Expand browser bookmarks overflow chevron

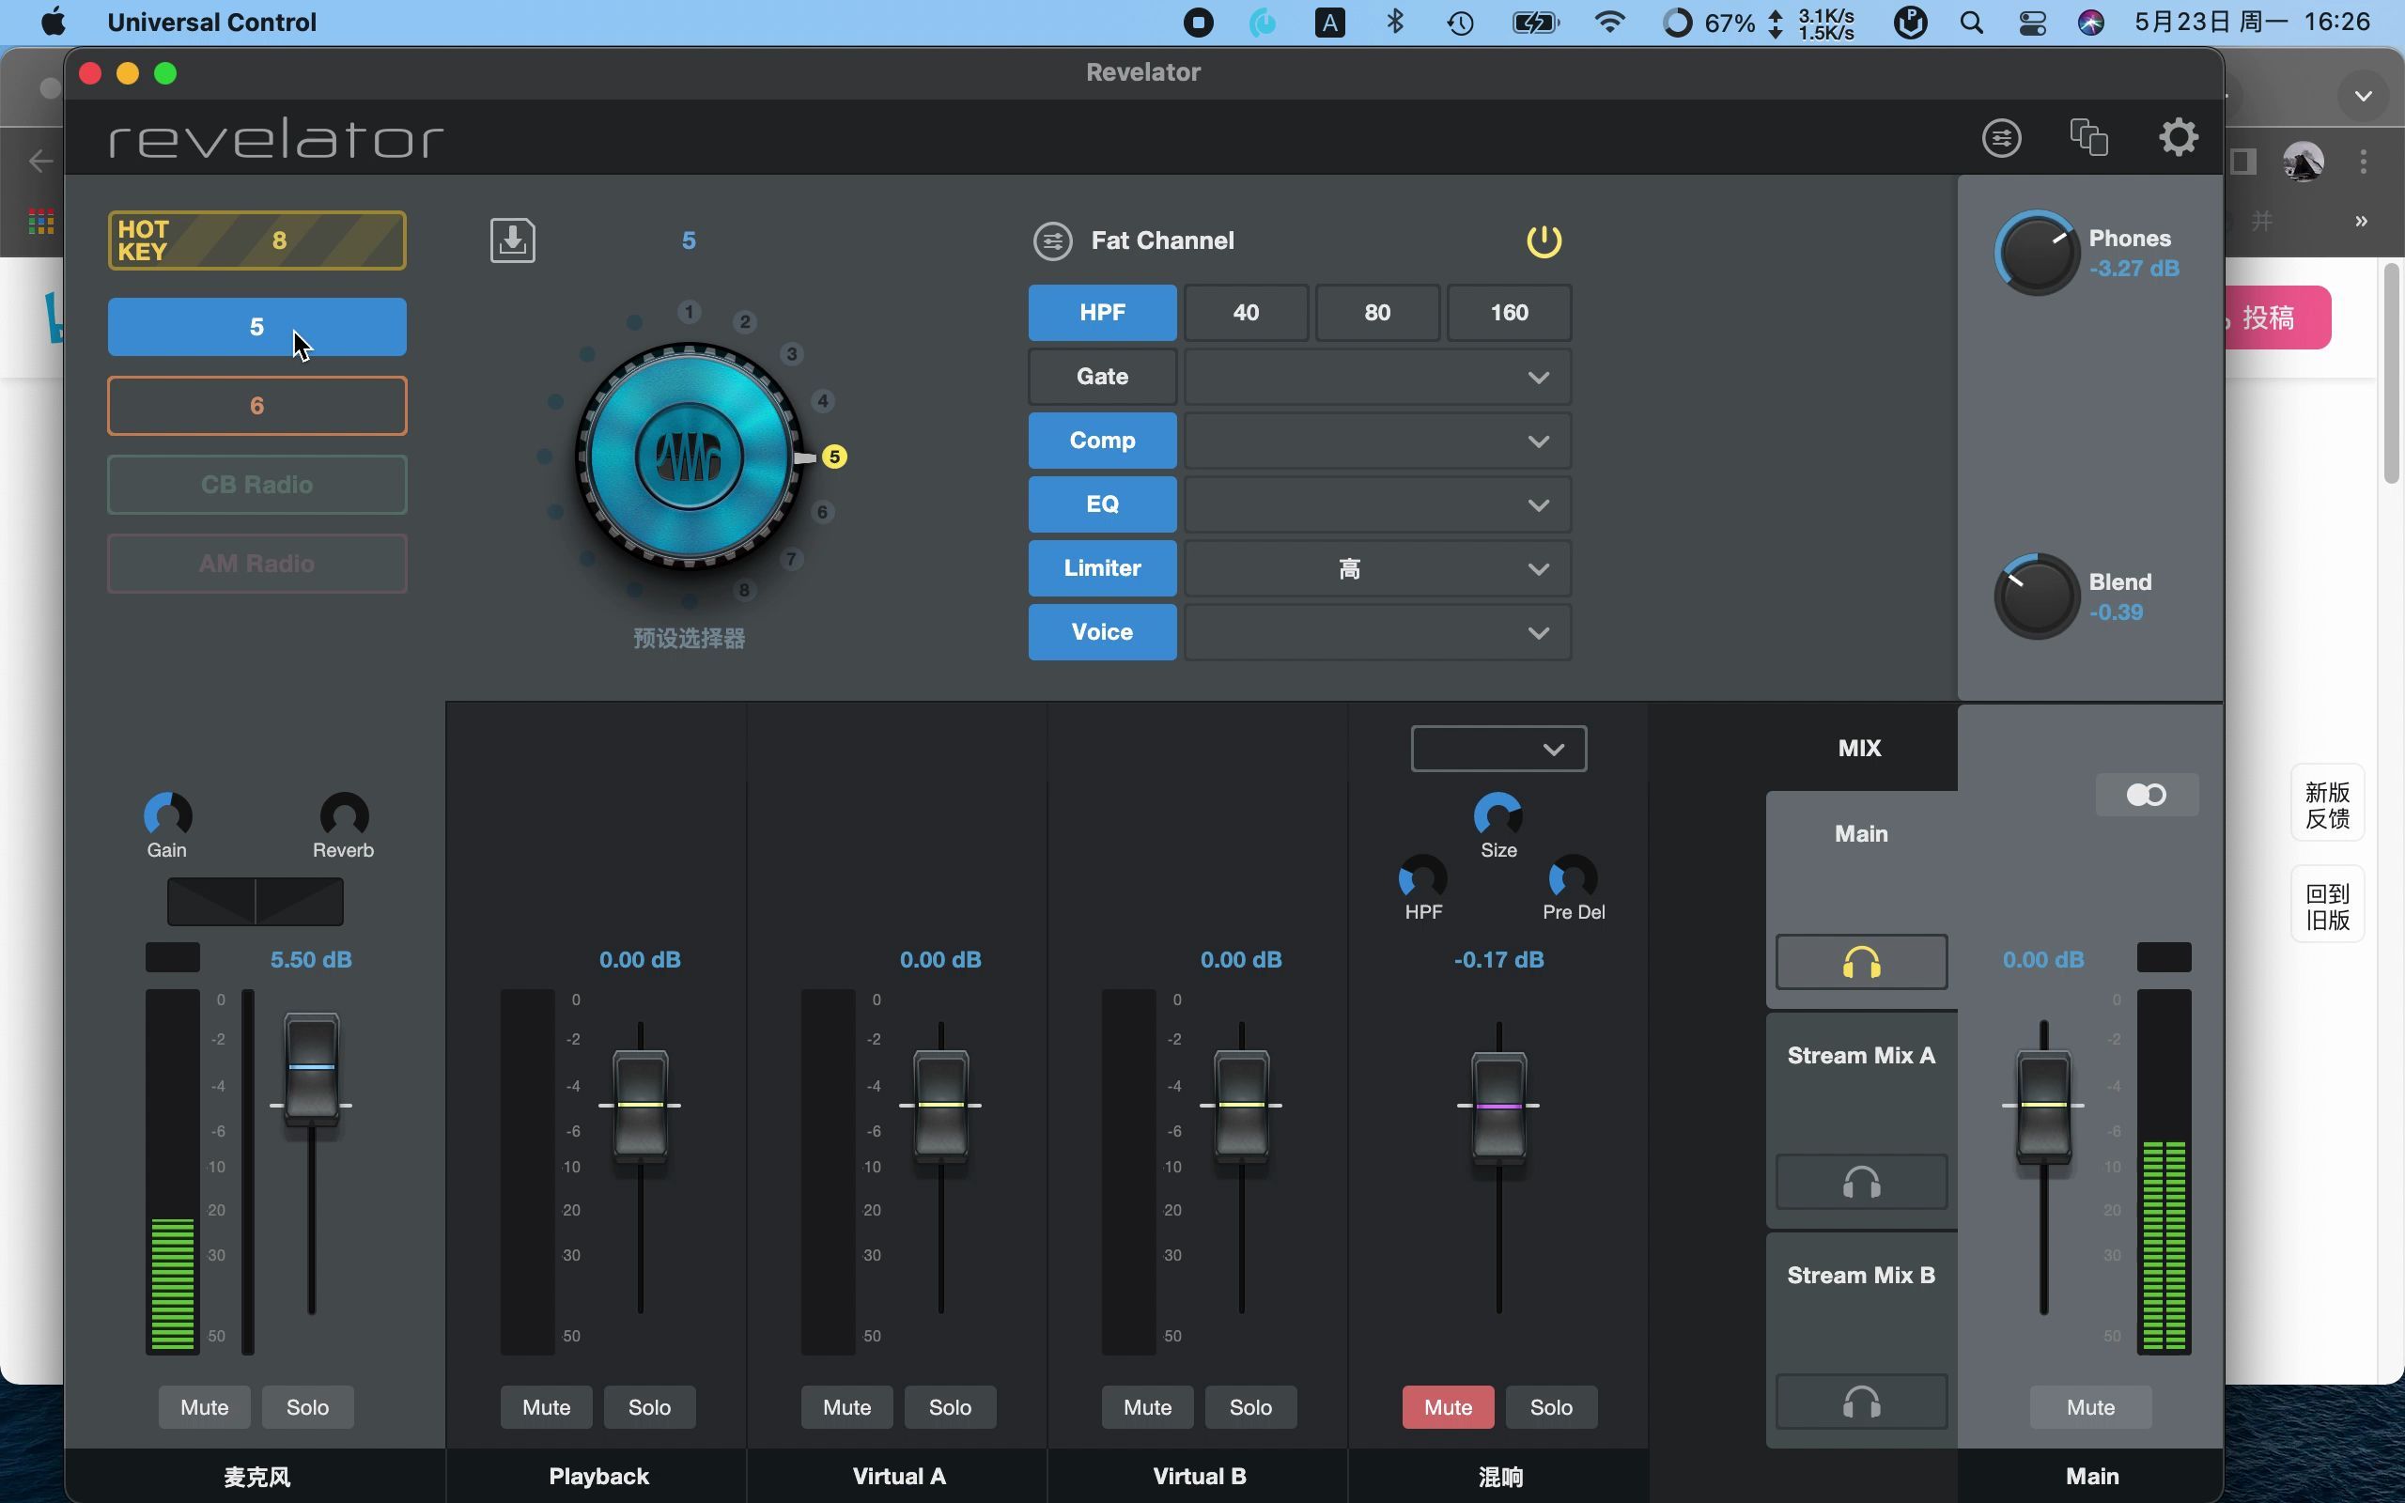pos(2361,221)
